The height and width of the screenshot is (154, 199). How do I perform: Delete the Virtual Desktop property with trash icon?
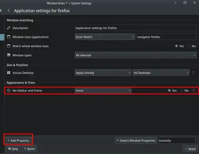[193, 73]
